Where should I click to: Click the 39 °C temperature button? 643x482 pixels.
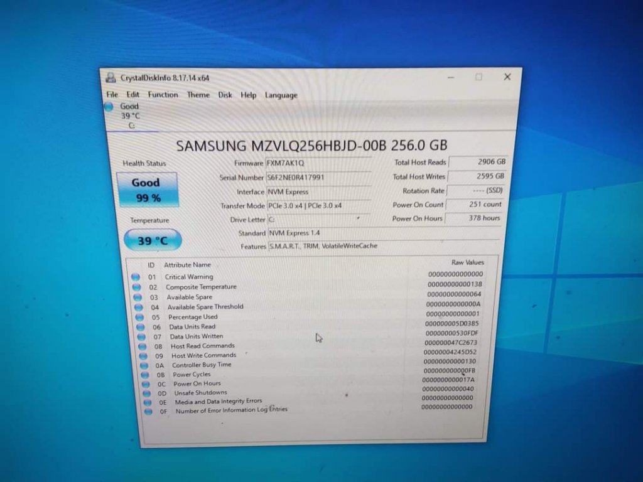point(153,240)
